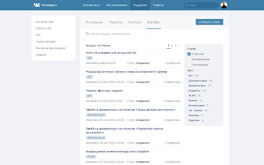Viewport: 264px width, 165px height.
Task: Switch to the Мои баги tab
Action: (x=135, y=22)
